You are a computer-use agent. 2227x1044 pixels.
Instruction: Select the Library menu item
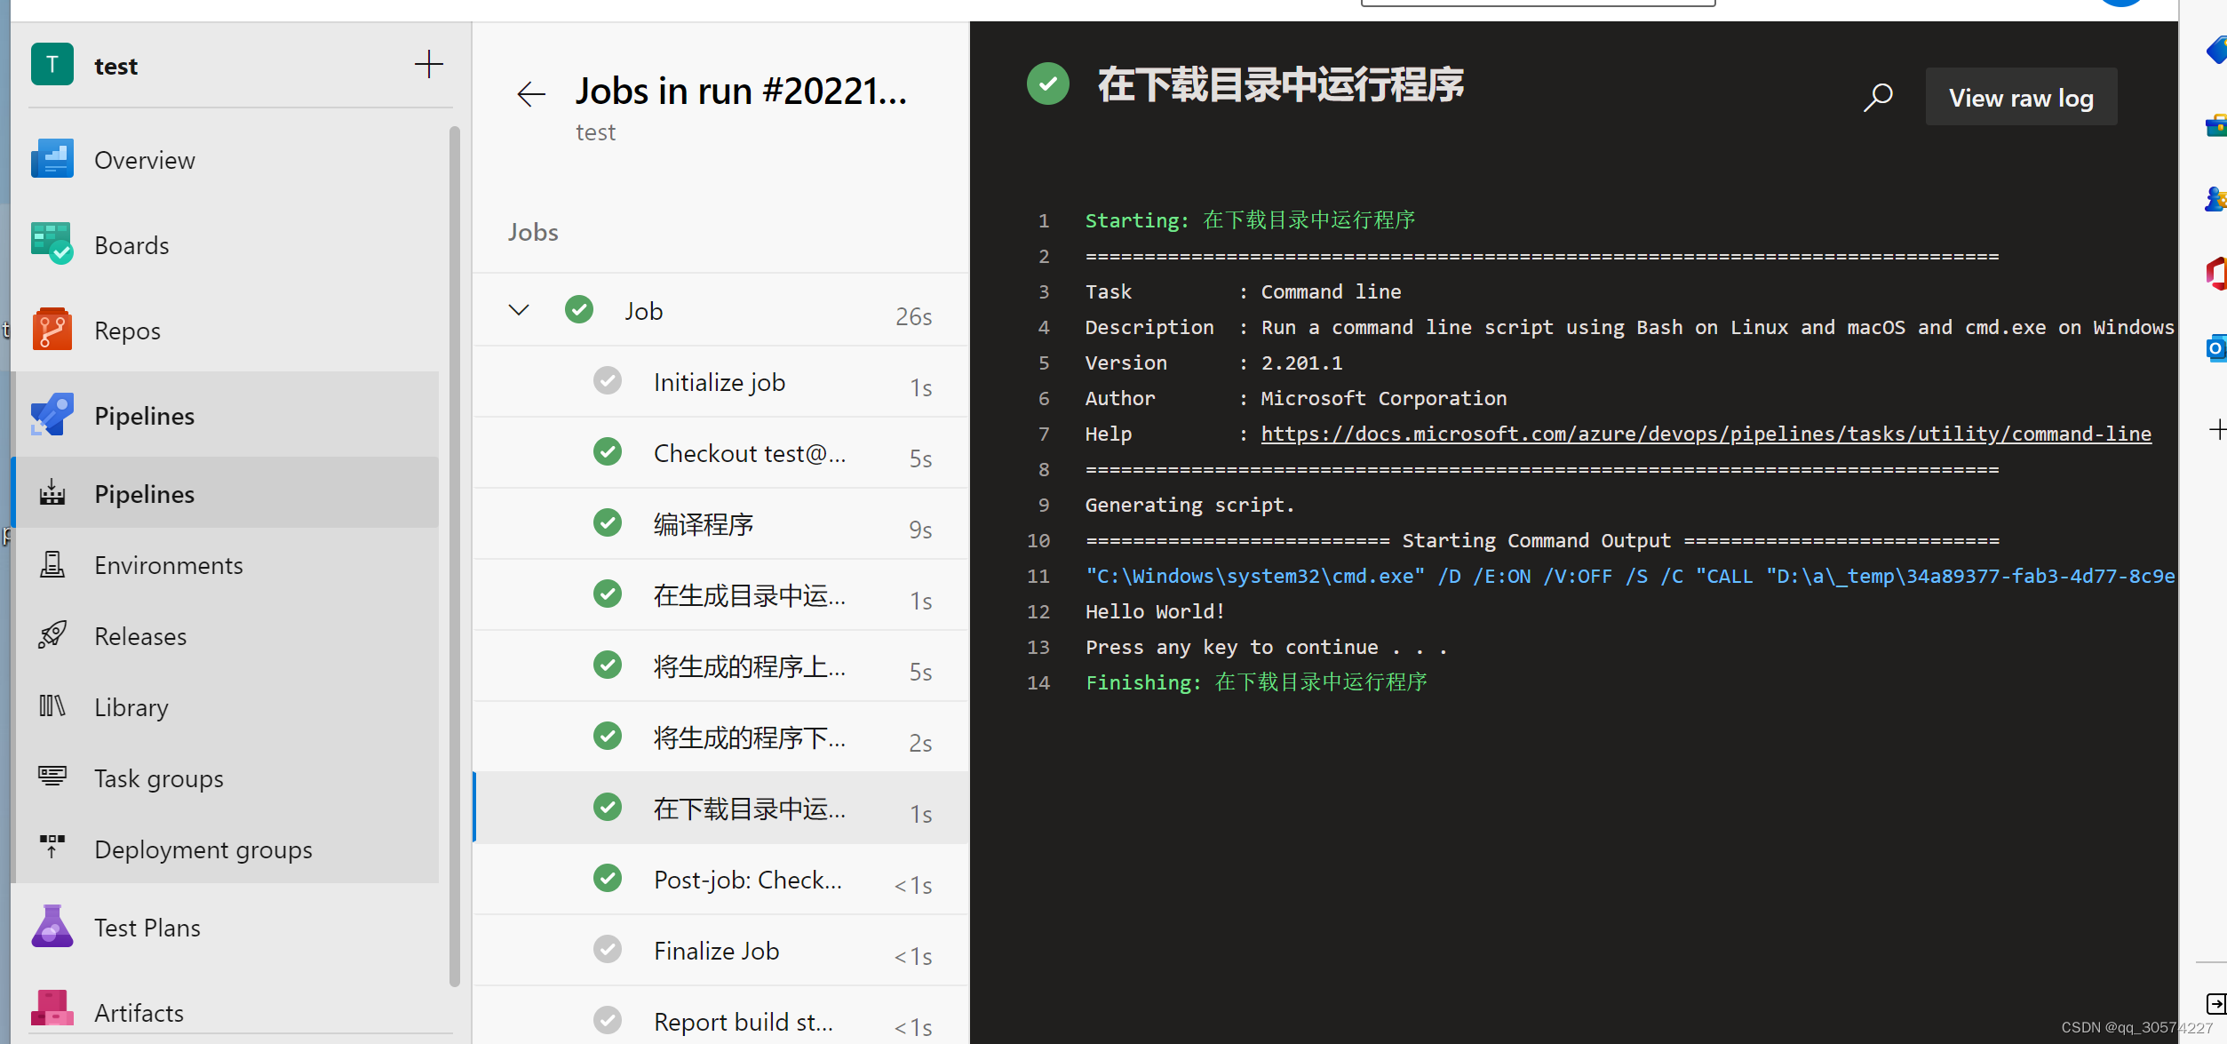131,707
